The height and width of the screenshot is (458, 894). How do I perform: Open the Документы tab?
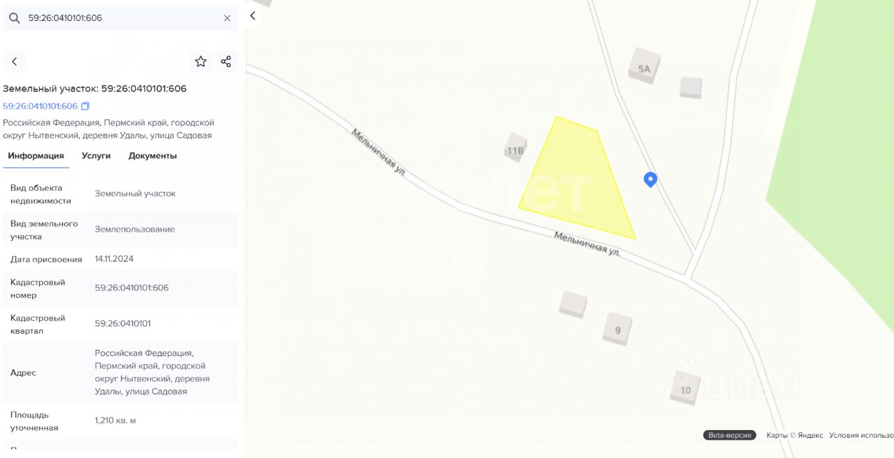pos(152,156)
